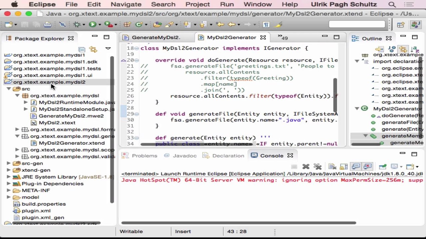Click the Clear Console icon

[x=332, y=166]
